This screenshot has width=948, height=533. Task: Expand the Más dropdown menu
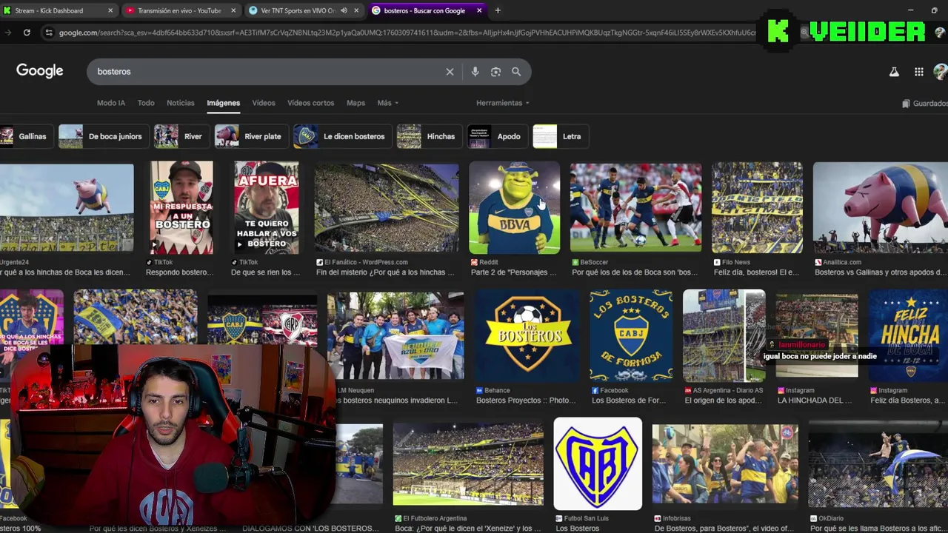(x=387, y=103)
